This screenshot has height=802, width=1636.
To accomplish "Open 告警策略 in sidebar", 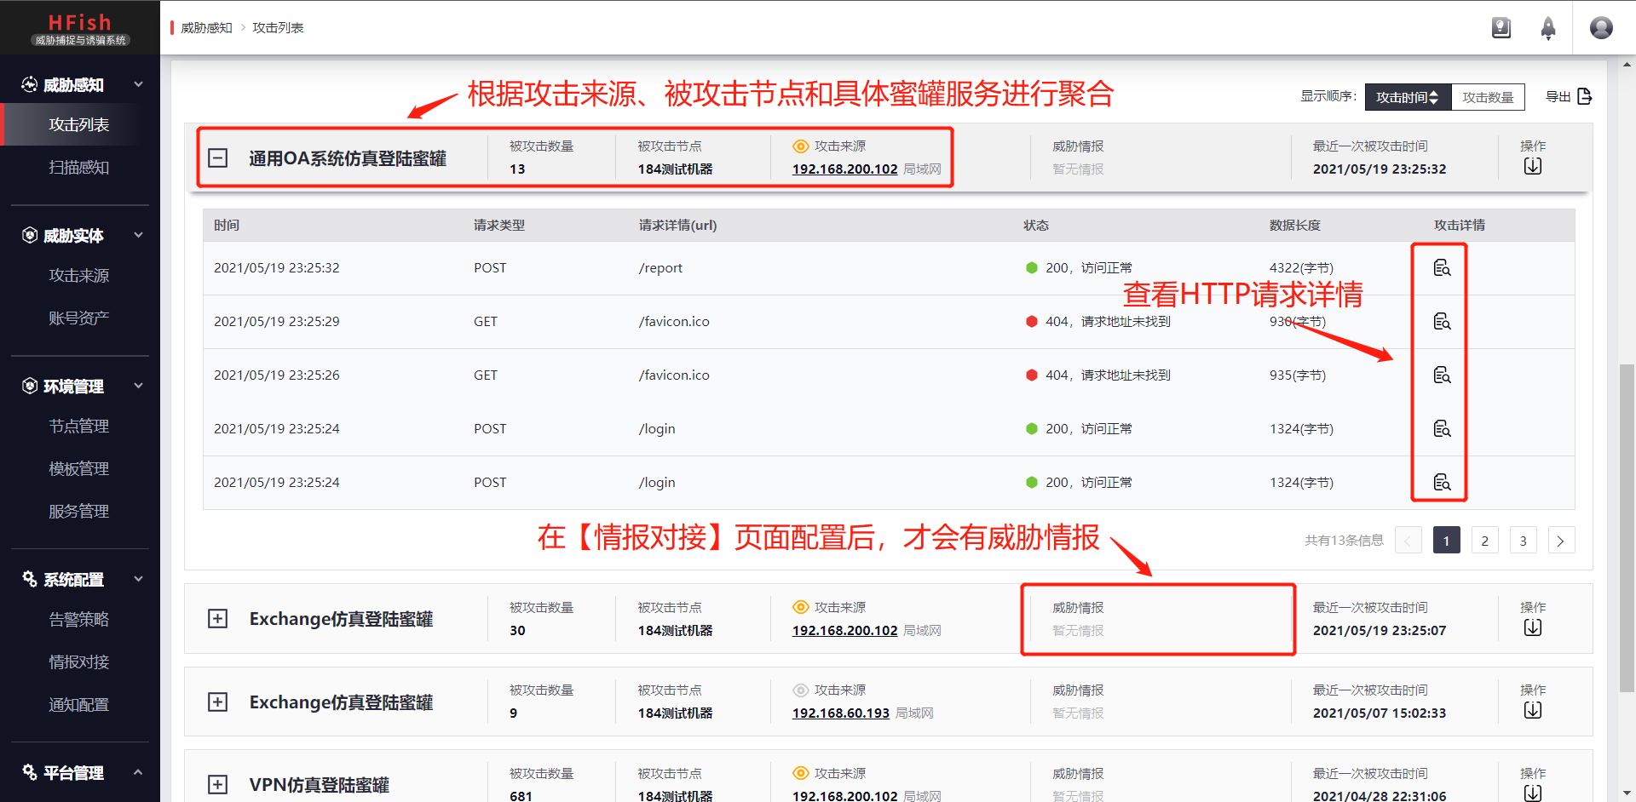I will point(79,620).
